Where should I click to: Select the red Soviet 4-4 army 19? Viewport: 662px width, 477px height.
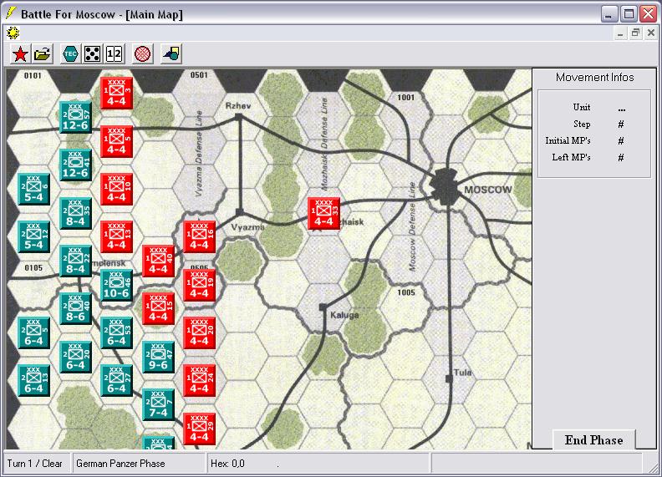200,285
